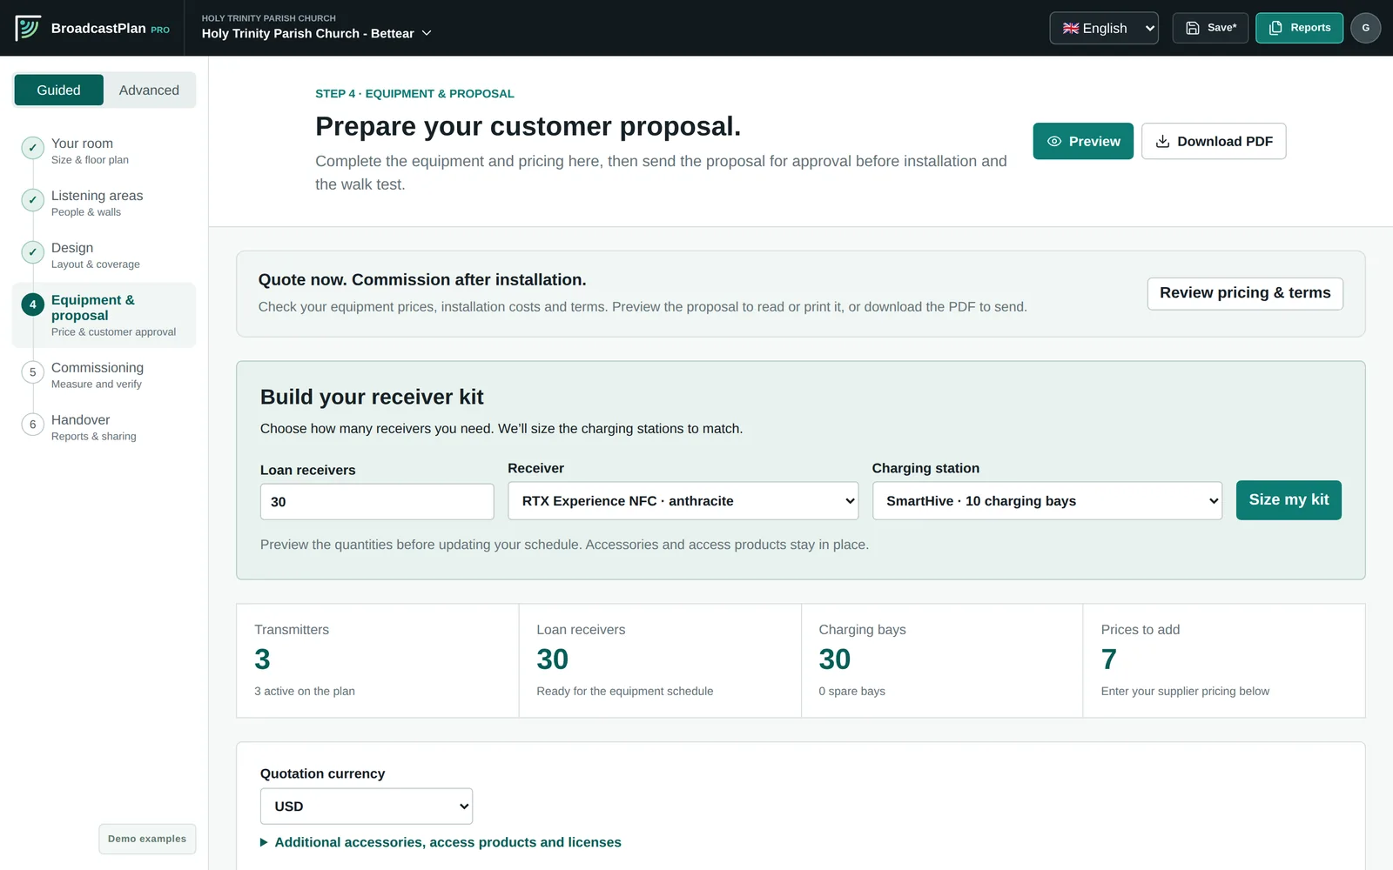Click the Loan receivers input field
Viewport: 1393px width, 870px height.
tap(377, 502)
